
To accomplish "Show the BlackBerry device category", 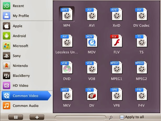I will pos(26,76).
